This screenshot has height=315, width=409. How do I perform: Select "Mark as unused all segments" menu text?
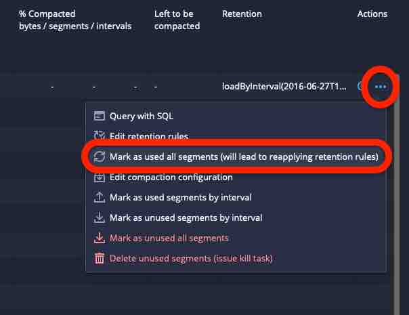169,238
